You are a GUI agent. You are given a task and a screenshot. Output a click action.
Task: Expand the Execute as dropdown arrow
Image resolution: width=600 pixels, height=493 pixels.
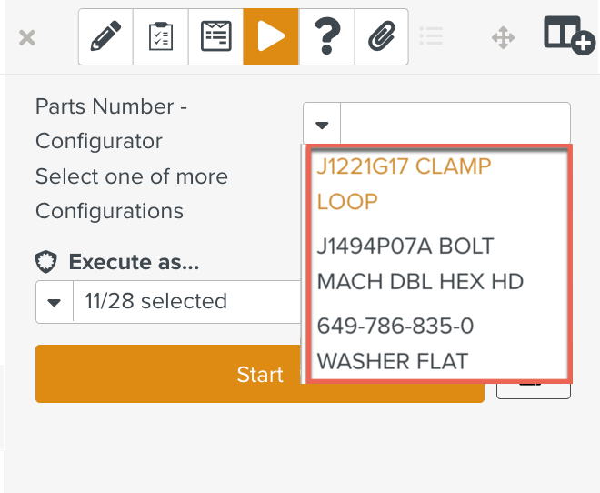[55, 302]
